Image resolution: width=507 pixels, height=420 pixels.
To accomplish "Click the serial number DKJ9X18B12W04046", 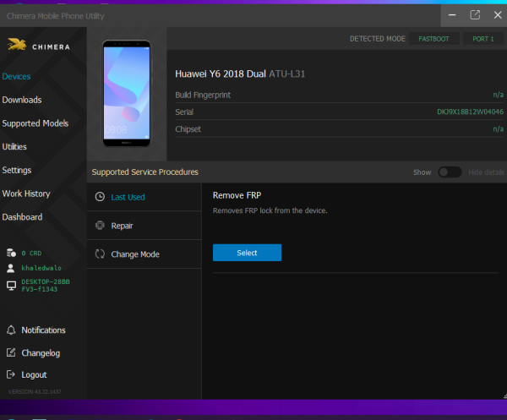I will pyautogui.click(x=470, y=112).
